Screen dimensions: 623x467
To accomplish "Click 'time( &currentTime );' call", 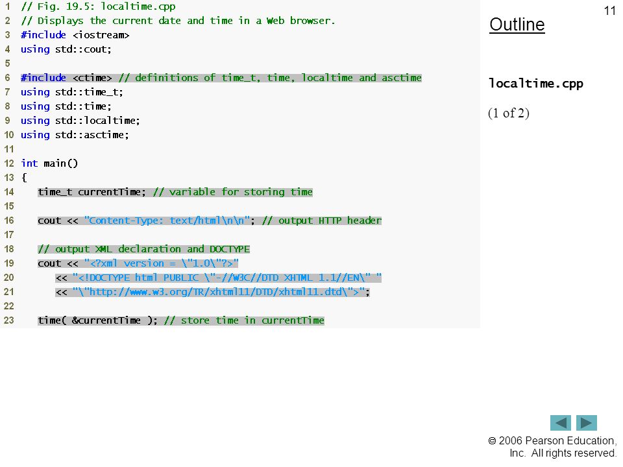I will click(x=98, y=320).
